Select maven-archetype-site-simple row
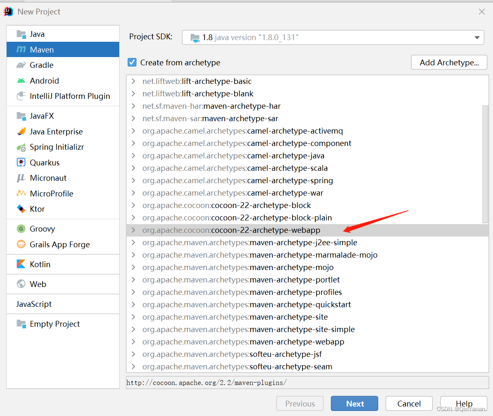The height and width of the screenshot is (416, 493). click(x=307, y=330)
